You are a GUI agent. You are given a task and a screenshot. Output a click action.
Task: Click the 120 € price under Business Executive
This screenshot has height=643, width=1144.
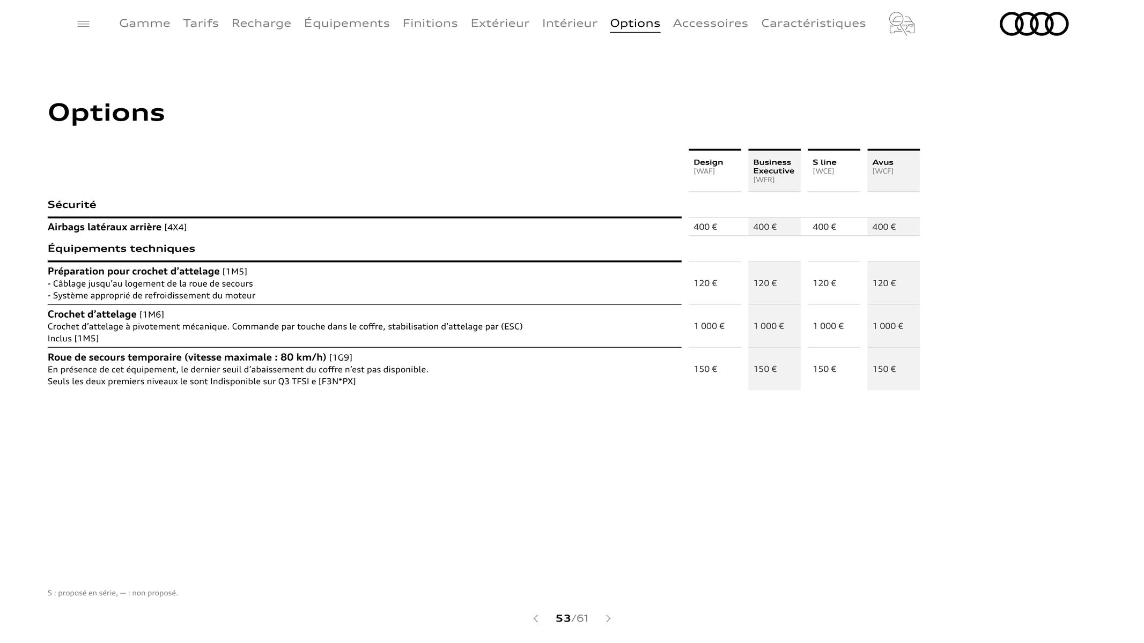(765, 283)
